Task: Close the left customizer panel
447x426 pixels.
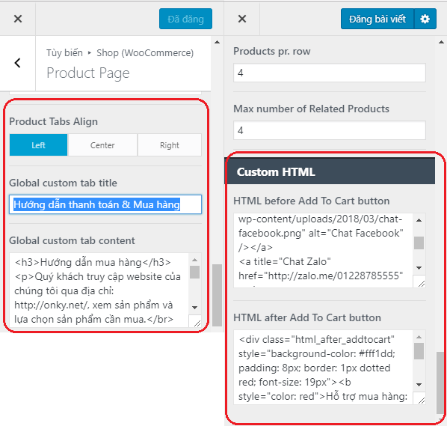Action: click(18, 19)
